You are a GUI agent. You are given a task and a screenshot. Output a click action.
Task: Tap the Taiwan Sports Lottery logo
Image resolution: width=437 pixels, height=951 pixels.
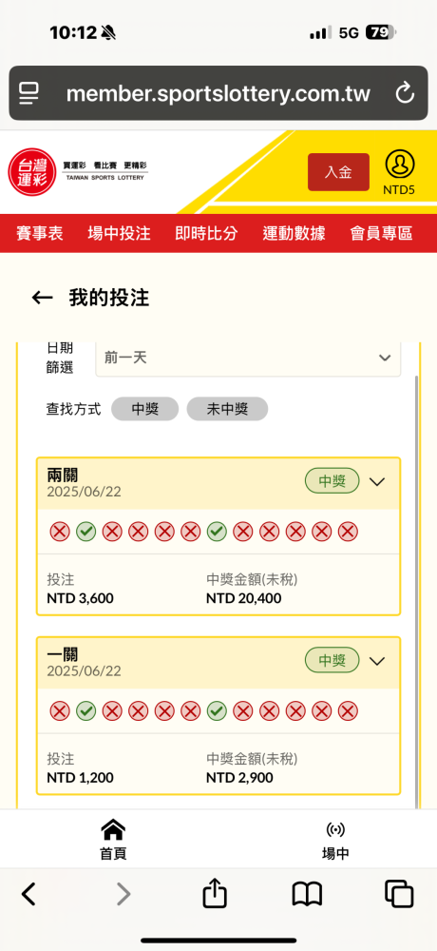point(79,171)
